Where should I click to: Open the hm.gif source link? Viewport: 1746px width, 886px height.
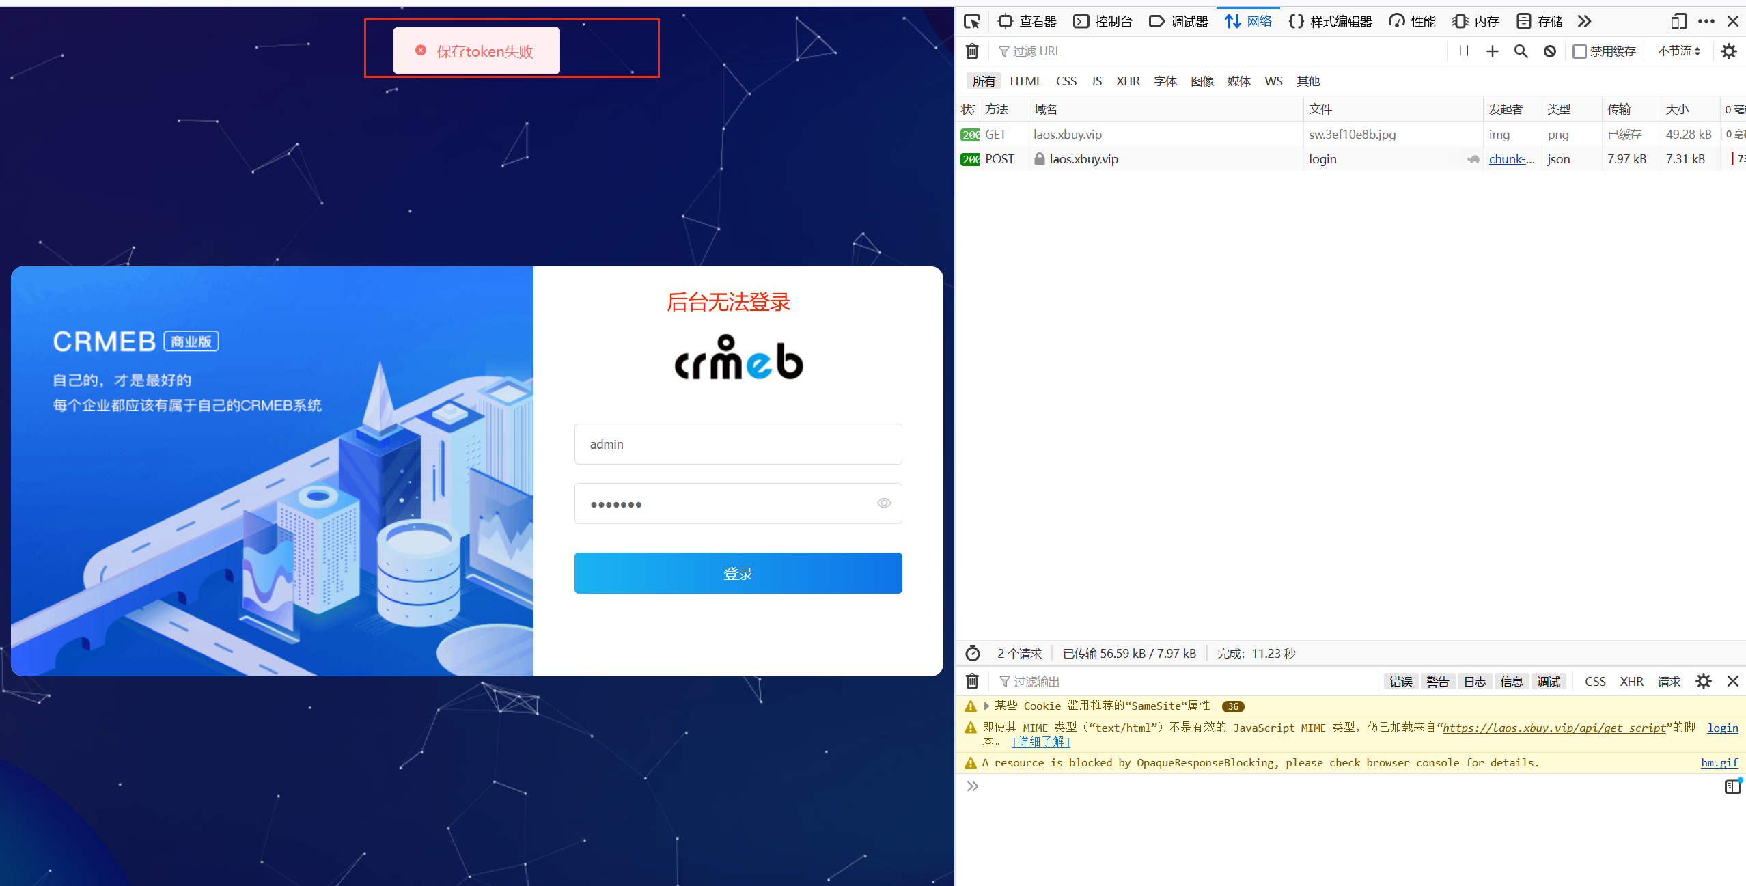[x=1719, y=763]
